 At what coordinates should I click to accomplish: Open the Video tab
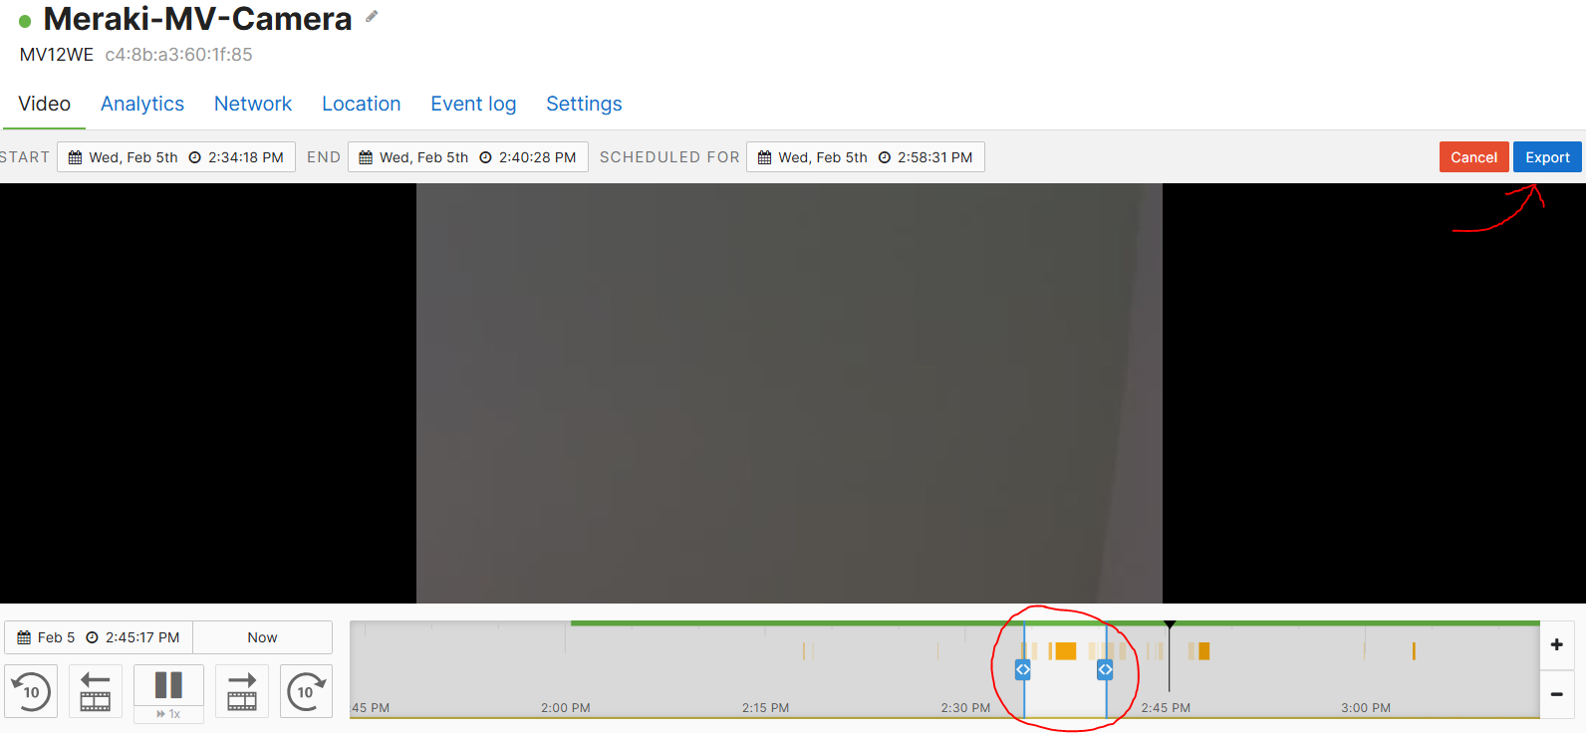44,104
